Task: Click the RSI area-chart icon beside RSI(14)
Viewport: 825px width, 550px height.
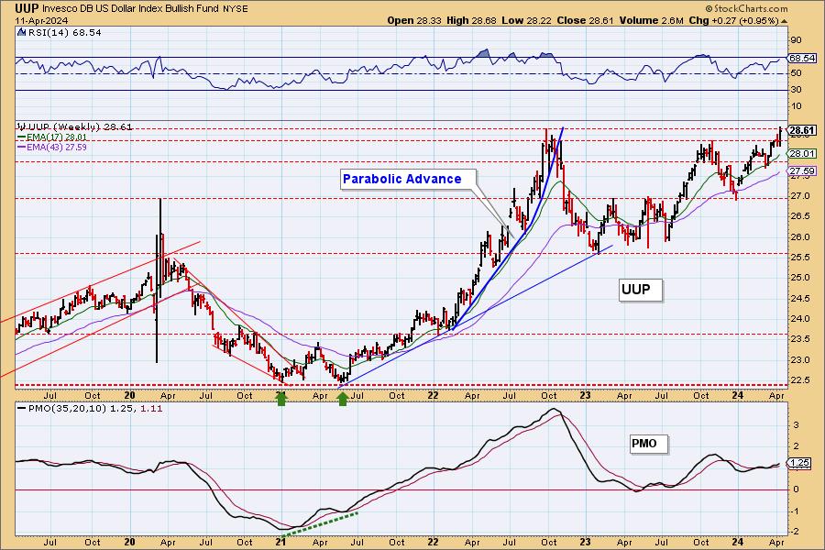Action: (22, 33)
